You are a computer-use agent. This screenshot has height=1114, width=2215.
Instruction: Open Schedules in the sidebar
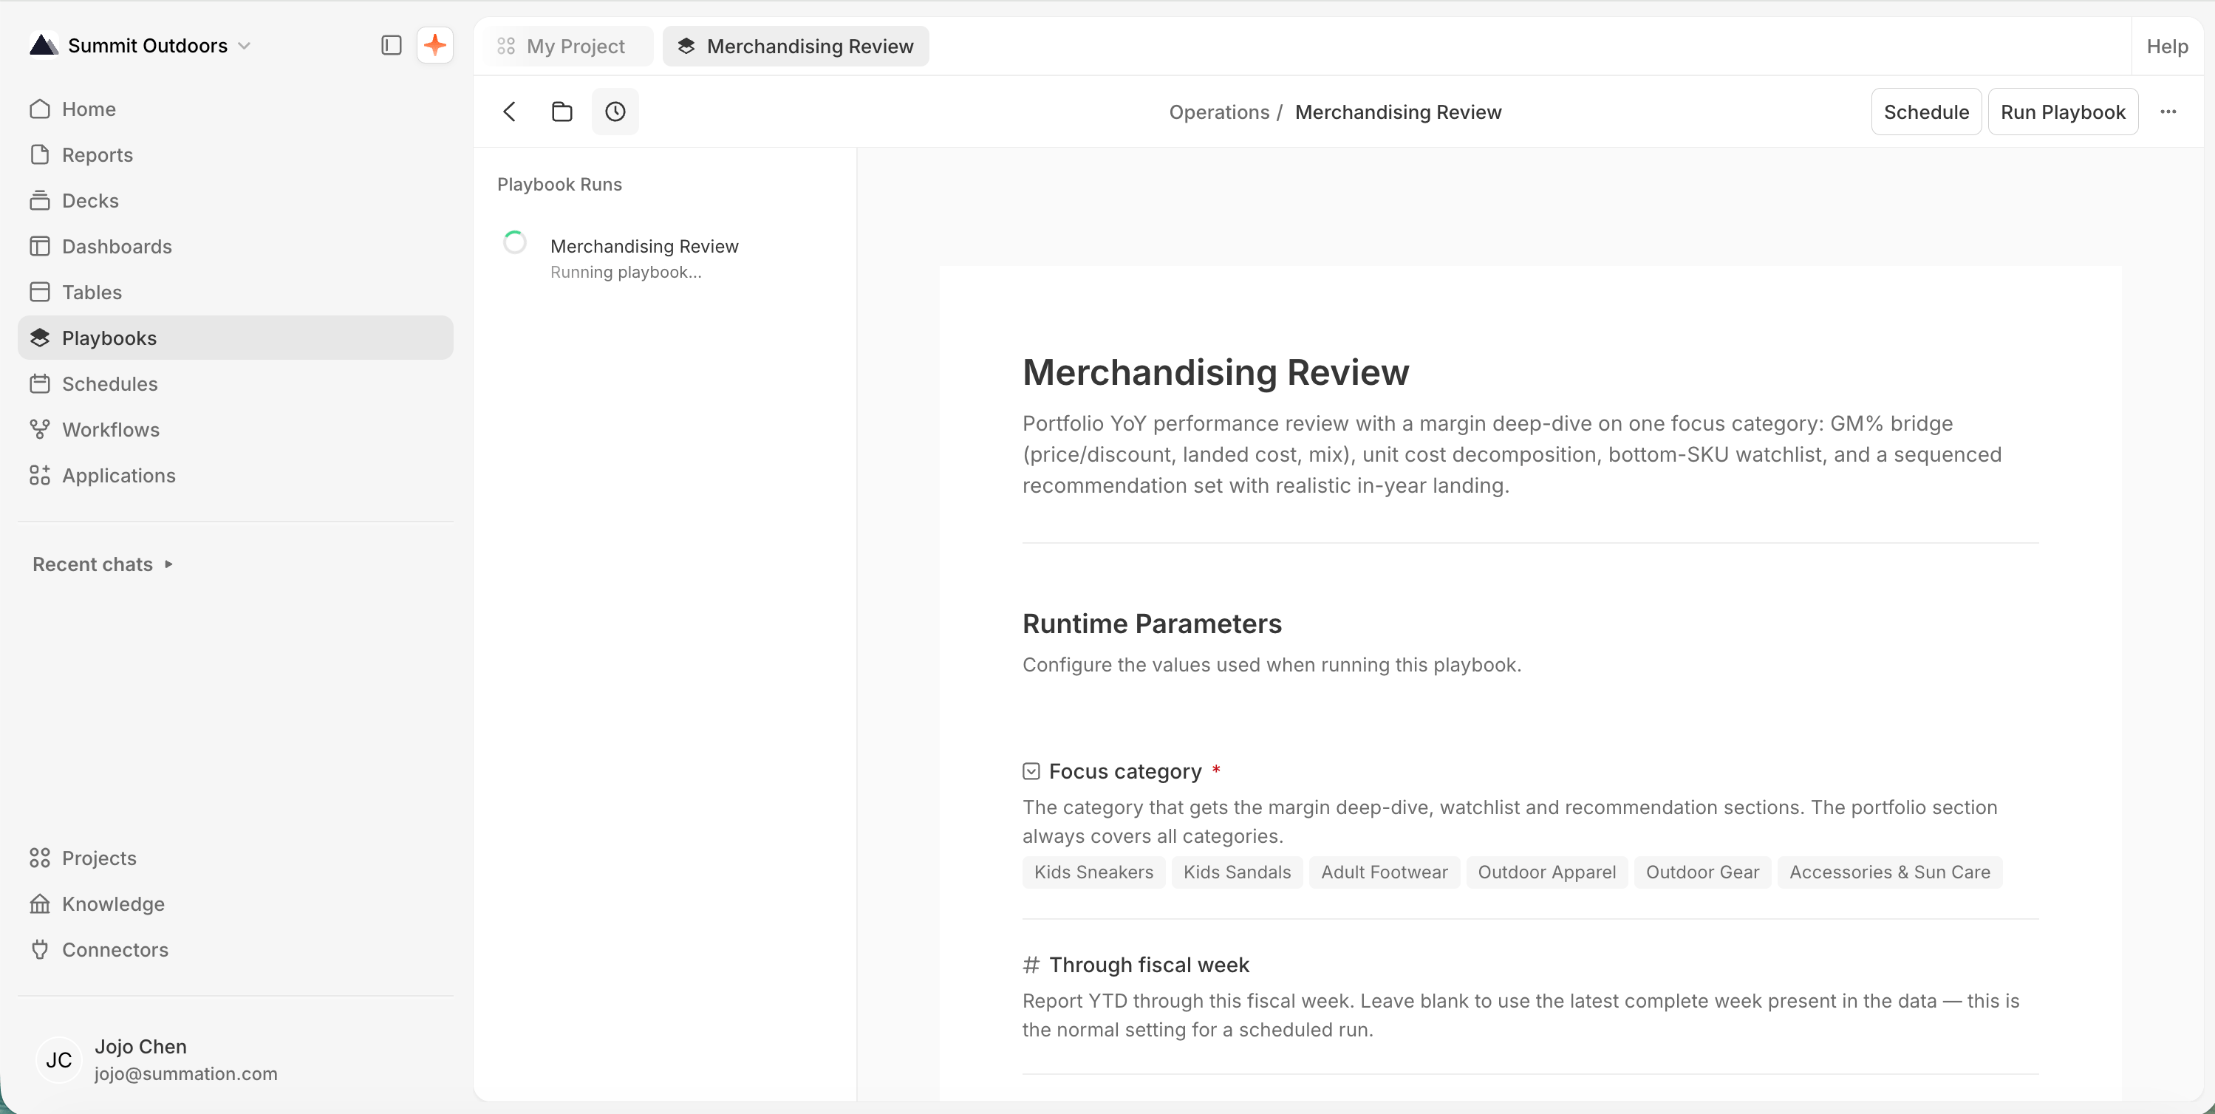pyautogui.click(x=235, y=384)
